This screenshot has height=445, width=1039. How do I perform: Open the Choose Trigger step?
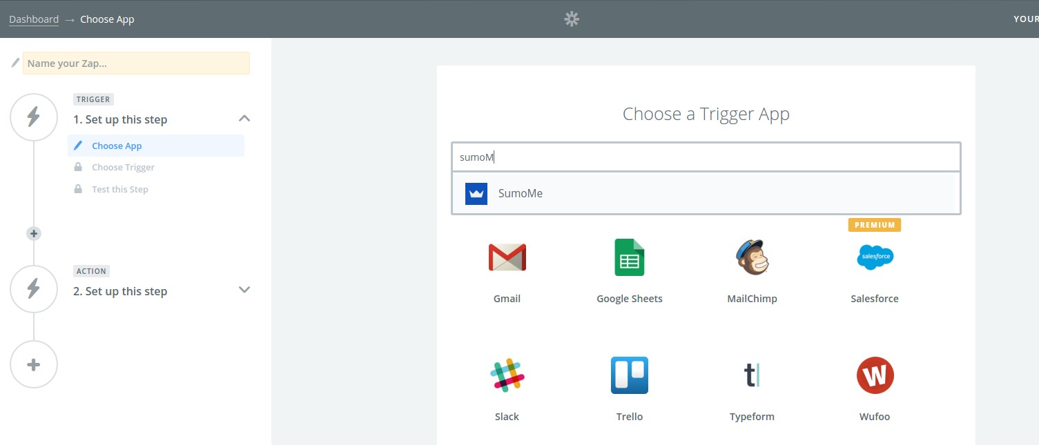pos(123,167)
